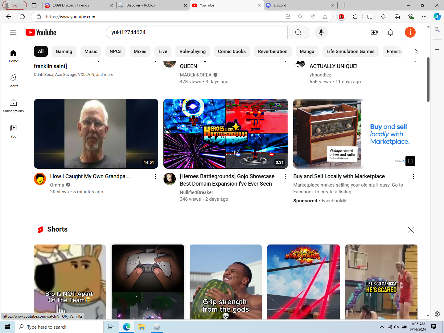View site information lock icon
This screenshot has width=444, height=333.
[39, 17]
